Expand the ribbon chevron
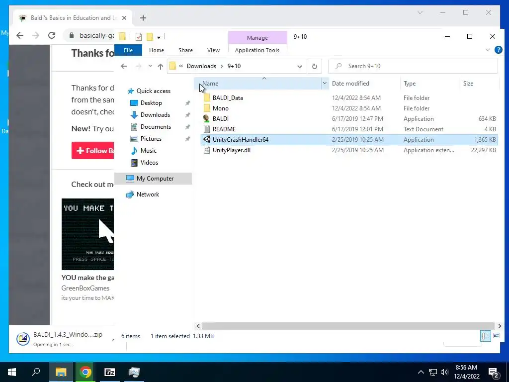This screenshot has height=382, width=509. coord(487,50)
